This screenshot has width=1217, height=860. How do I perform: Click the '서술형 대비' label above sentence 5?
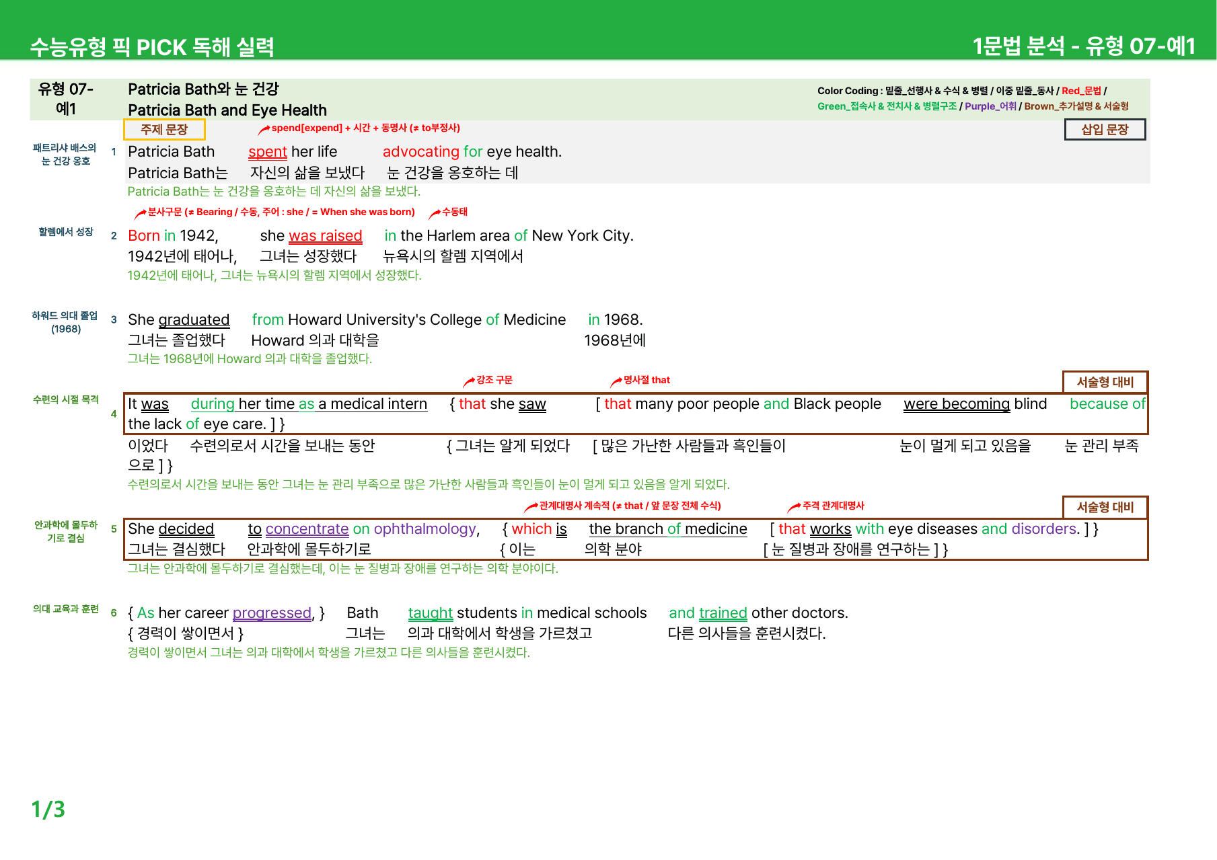point(1105,507)
